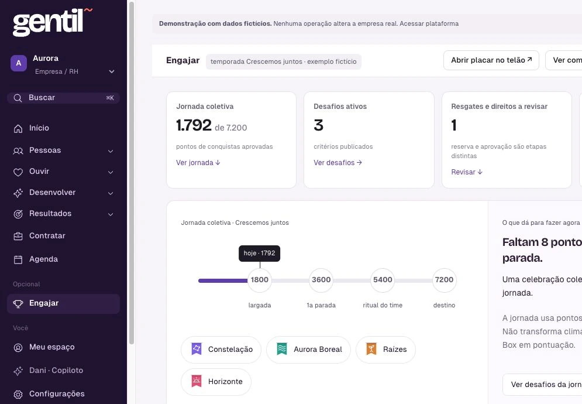Screen dimensions: 582x404
Task: Click the Início house icon
Action: (18, 129)
